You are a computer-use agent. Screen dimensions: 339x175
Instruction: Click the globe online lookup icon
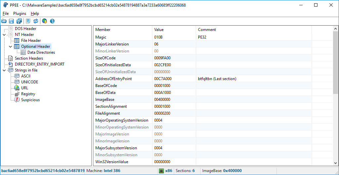[44, 21]
